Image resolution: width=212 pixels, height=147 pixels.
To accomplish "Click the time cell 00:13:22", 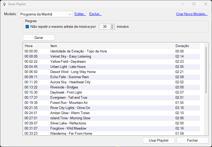I will pos(31,87).
